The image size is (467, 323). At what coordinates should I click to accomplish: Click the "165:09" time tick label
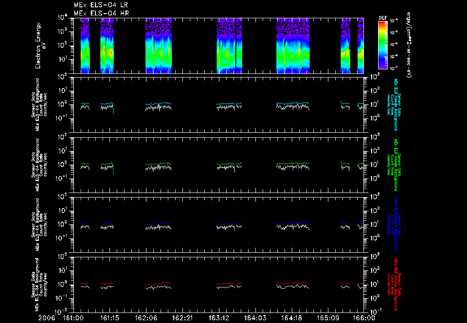(327, 318)
